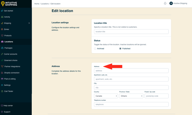The image size is (192, 115).
Task: Open Shopify connection menu label
Action: 12,73
